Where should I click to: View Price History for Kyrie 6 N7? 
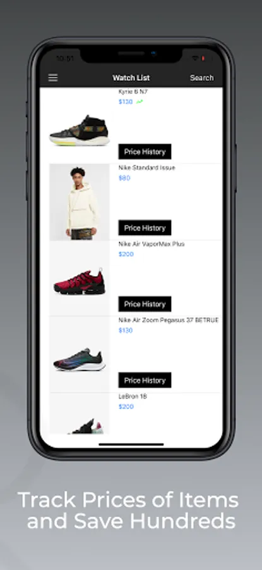(145, 151)
